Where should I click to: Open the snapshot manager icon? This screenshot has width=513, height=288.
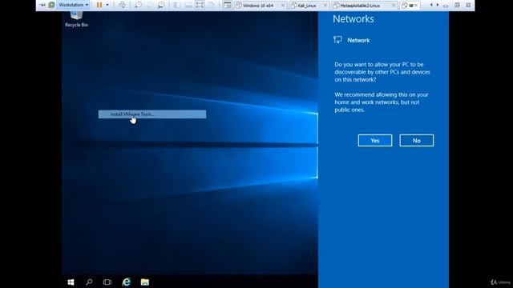point(161,5)
